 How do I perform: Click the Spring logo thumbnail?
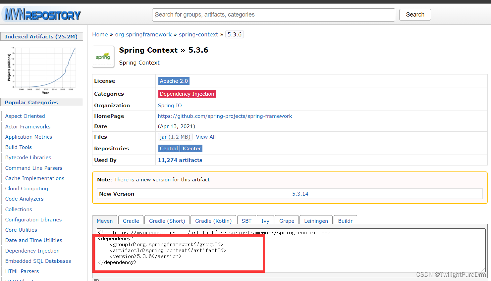coord(103,57)
